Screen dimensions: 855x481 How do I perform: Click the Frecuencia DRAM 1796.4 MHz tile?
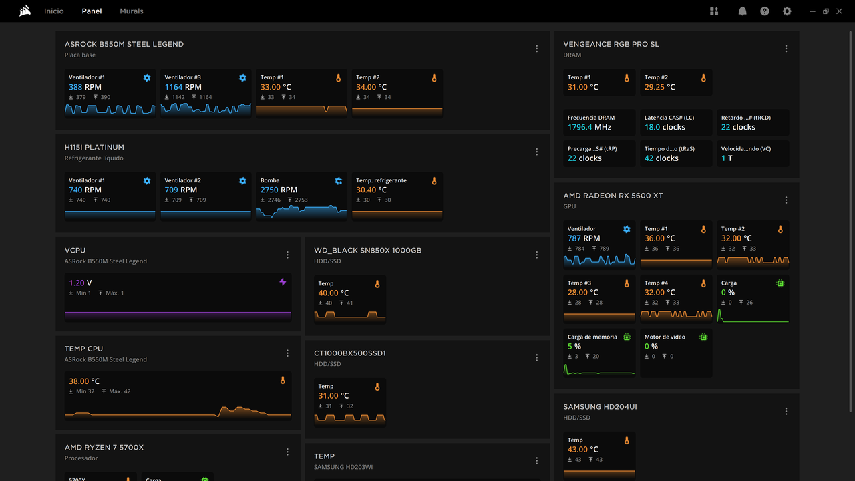(600, 122)
